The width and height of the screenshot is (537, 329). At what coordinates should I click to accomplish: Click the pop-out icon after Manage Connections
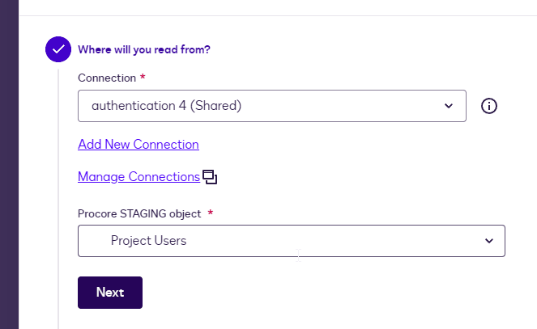point(210,177)
